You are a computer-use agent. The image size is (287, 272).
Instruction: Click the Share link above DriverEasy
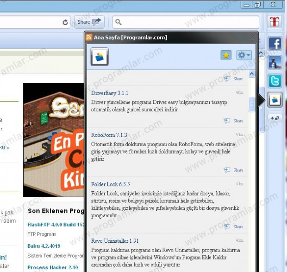[x=234, y=79]
